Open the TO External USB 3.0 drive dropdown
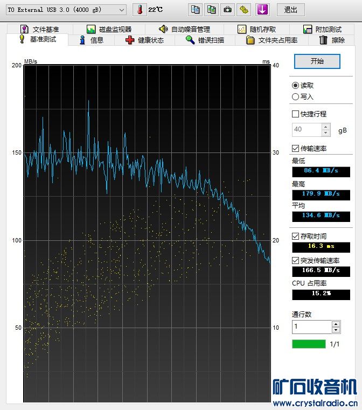The image size is (362, 410). [66, 10]
